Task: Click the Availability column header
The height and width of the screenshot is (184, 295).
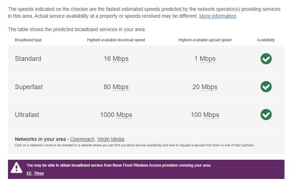Action: point(266,40)
